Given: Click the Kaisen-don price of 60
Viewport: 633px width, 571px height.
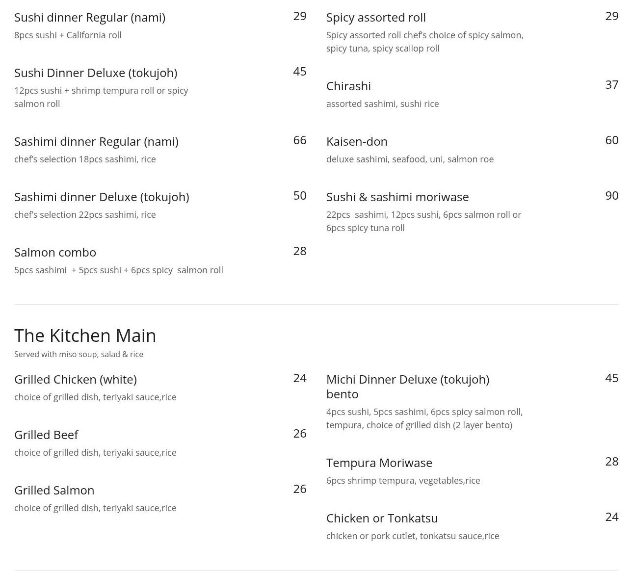Looking at the screenshot, I should [x=611, y=140].
